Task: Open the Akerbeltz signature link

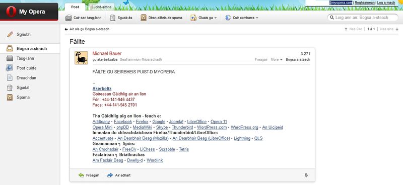Action: pos(102,88)
